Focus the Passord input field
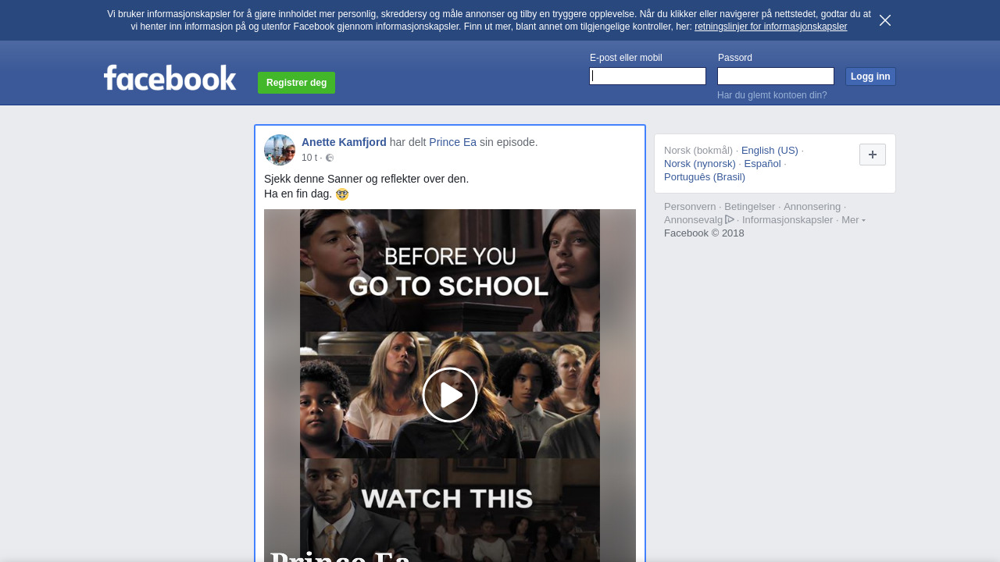This screenshot has height=562, width=1000. [x=776, y=76]
